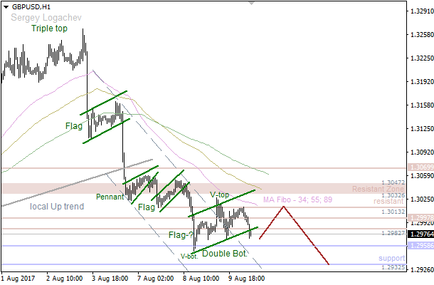Select the local Up trend label
Viewport: 434px width, 285px height.
(57, 207)
